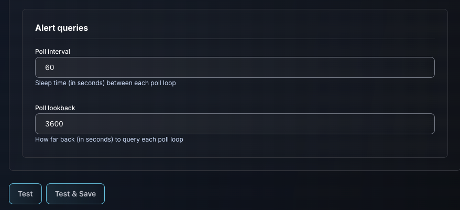
Task: Click the Alert queries section heading
Action: [61, 28]
